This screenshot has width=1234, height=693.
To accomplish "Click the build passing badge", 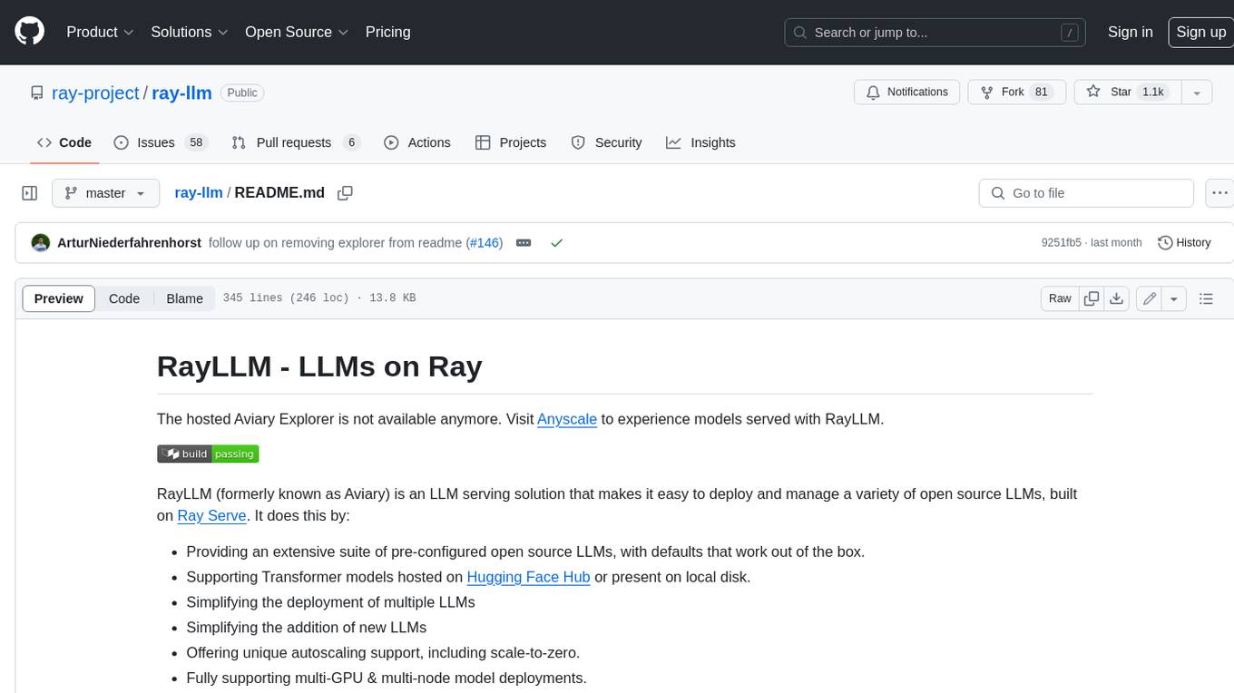I will click(x=208, y=454).
